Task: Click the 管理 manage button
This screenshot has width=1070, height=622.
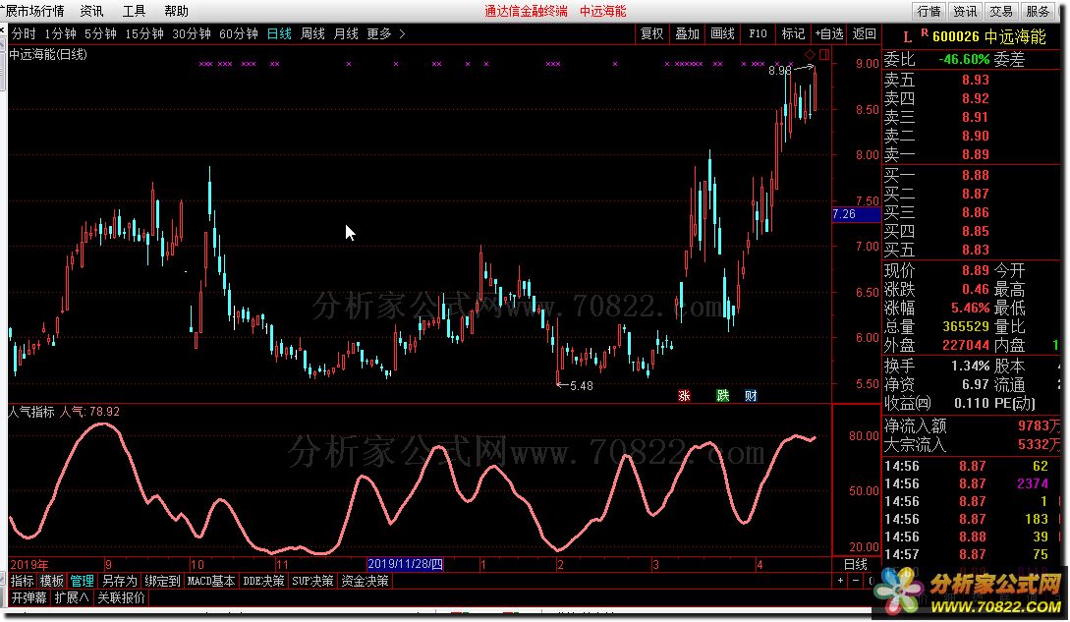Action: click(82, 581)
